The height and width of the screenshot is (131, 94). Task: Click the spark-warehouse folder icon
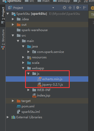(19, 30)
